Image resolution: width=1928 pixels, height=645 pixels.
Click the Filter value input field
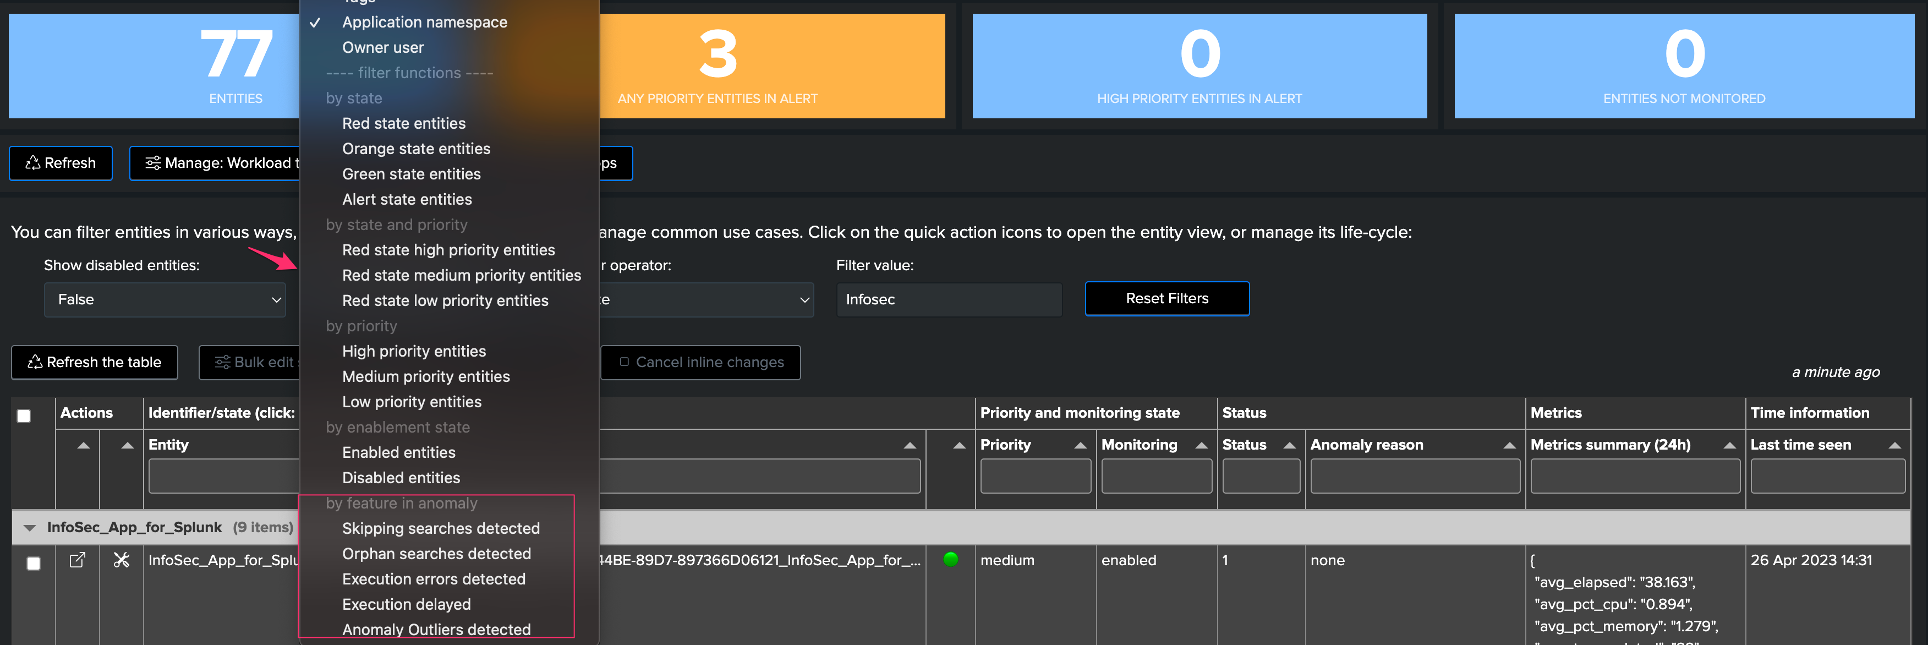[949, 299]
